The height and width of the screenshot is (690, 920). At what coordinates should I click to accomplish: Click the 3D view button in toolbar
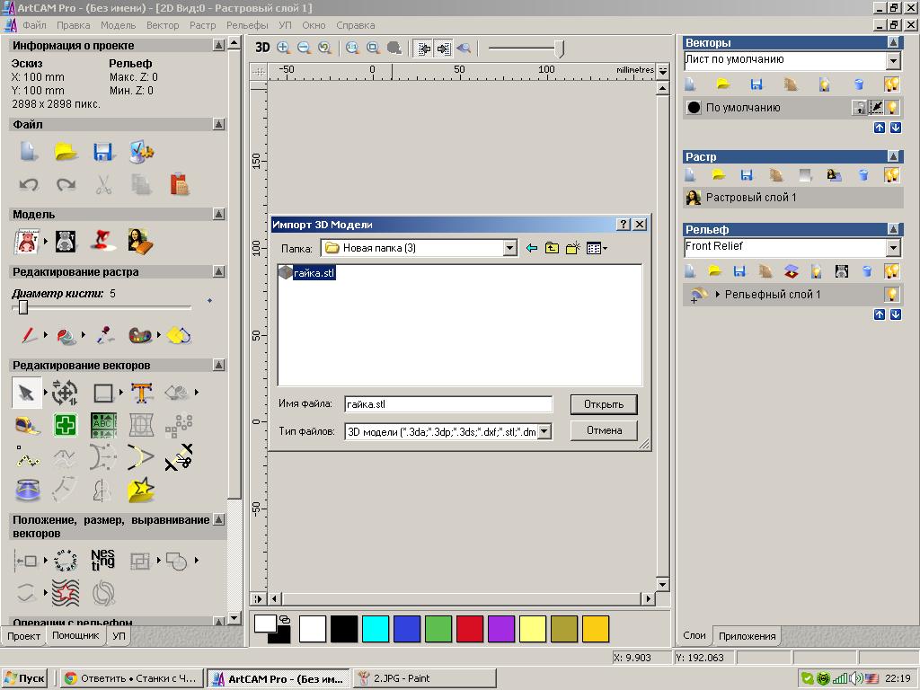tap(262, 48)
